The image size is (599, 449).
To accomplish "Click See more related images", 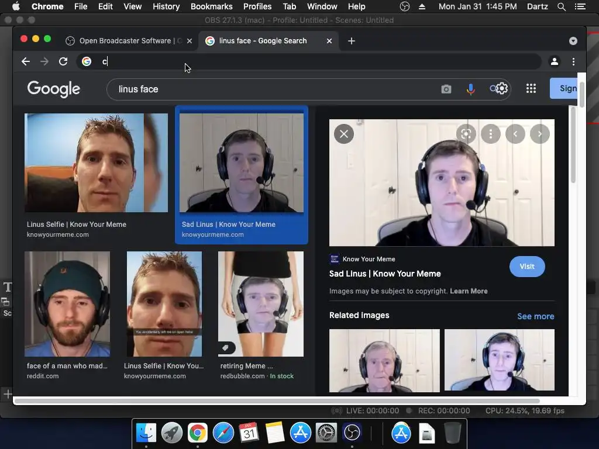I will click(536, 316).
